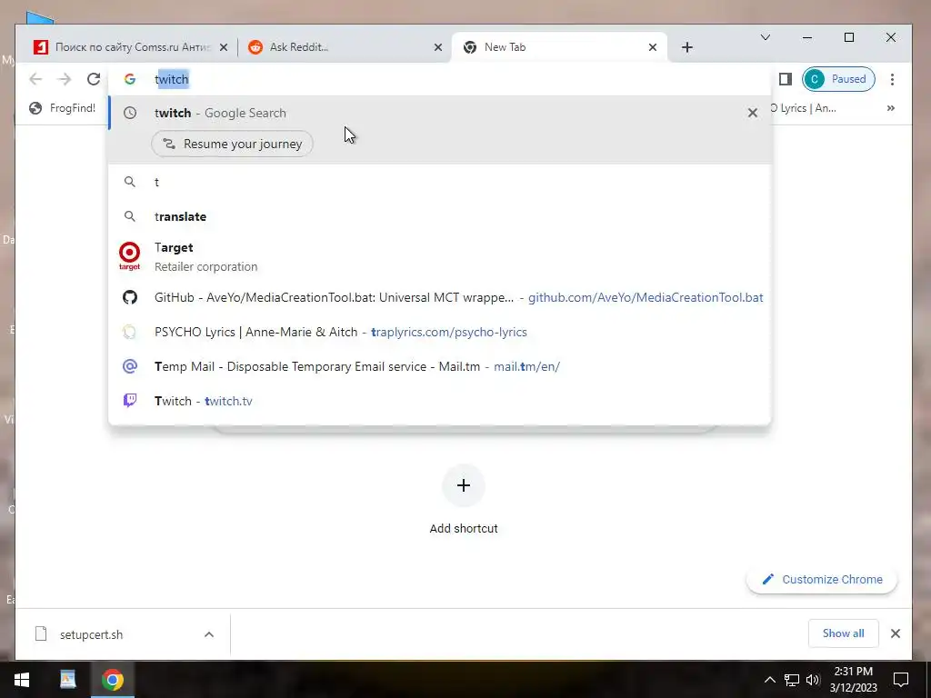Click the purple Twitch icon

pyautogui.click(x=129, y=401)
